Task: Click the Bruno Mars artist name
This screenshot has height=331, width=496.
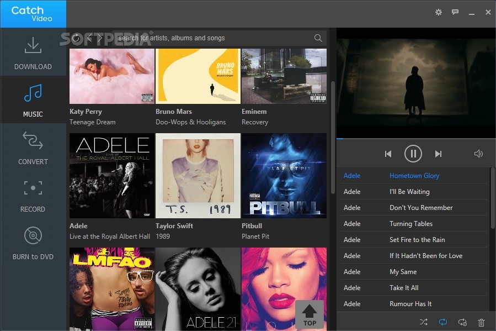Action: point(174,112)
